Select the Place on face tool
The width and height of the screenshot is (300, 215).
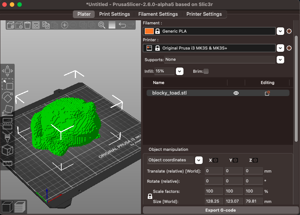pos(7,110)
